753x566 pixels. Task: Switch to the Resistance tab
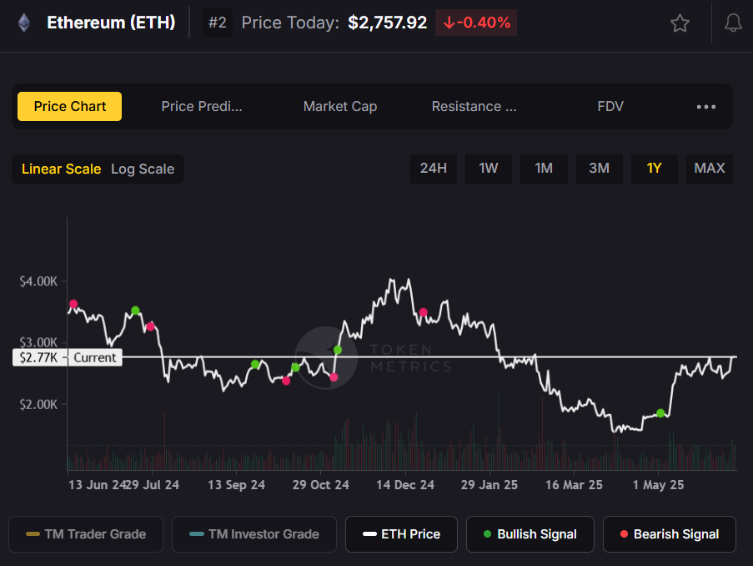tap(474, 106)
